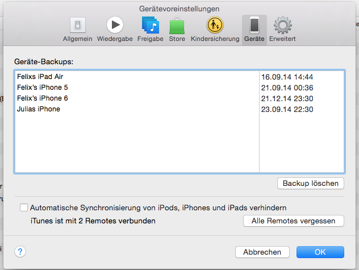Confirm with the OK button
359x270 pixels.
click(320, 252)
